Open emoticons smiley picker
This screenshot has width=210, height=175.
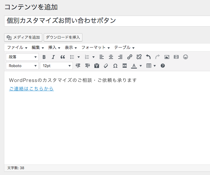(186, 57)
